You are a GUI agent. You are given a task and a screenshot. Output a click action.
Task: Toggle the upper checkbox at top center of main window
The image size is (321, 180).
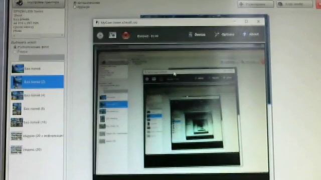75,3
